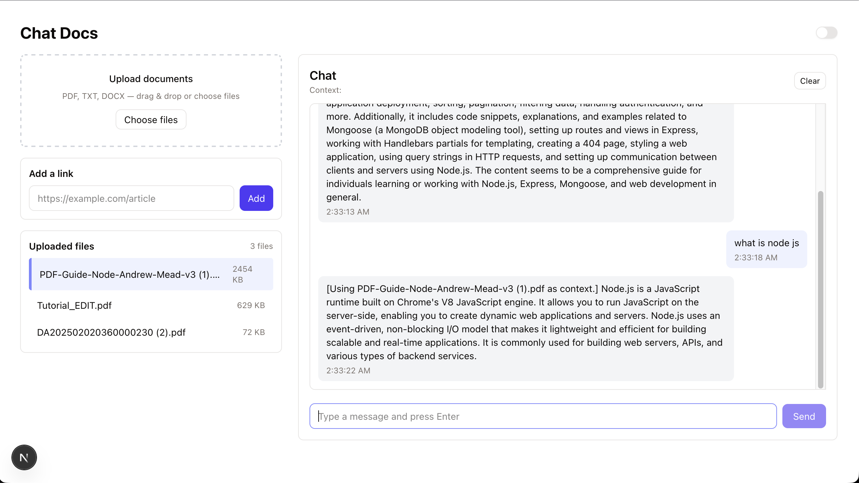Toggle the dark mode switch at top right

click(827, 32)
